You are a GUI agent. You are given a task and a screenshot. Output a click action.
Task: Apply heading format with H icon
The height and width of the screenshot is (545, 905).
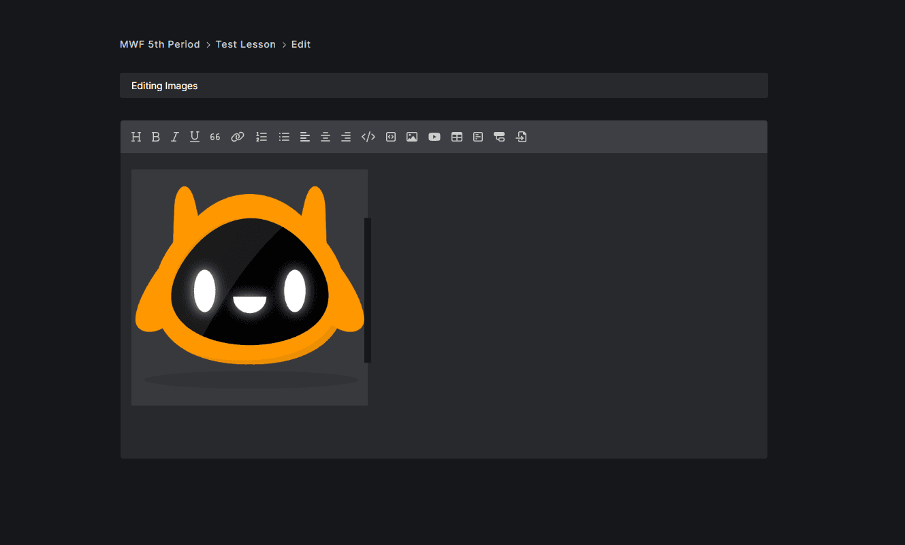[136, 137]
